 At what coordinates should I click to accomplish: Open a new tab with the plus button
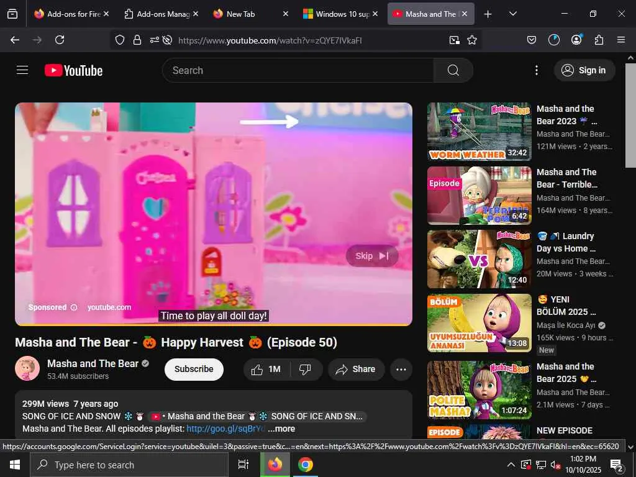tap(488, 14)
